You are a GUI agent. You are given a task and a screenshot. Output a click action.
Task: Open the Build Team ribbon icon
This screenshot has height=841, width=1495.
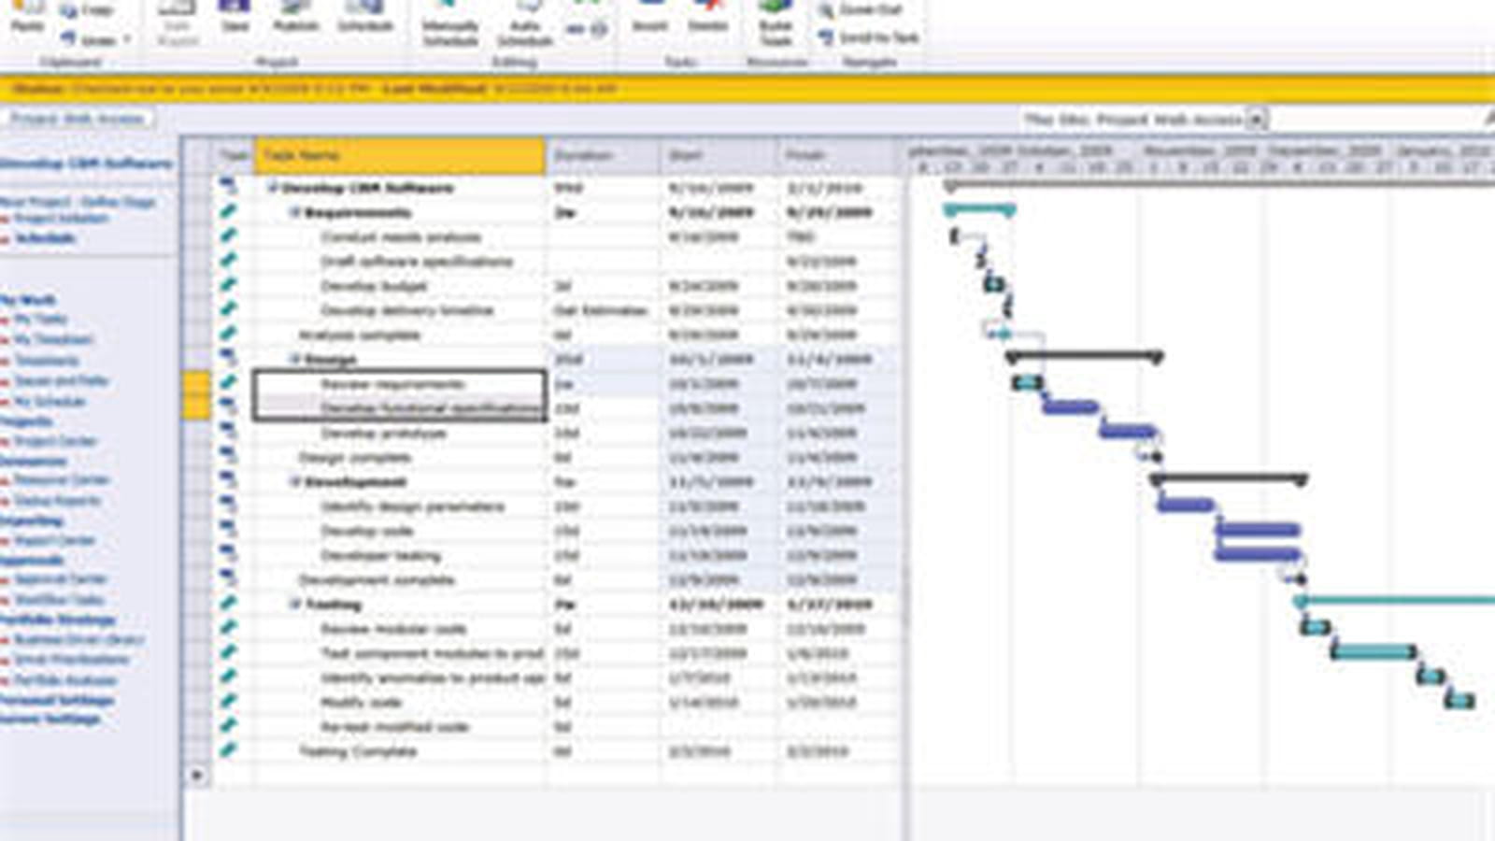pyautogui.click(x=776, y=7)
